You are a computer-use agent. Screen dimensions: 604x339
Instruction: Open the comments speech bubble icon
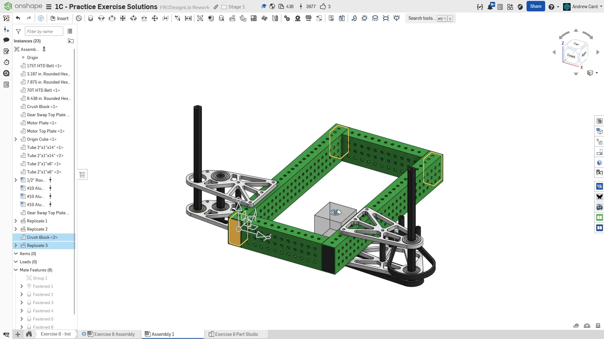[6, 40]
